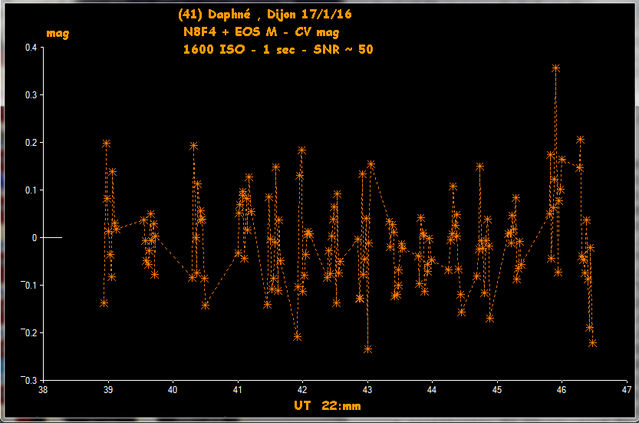Click the 38 tick label on the x-axis

[x=44, y=390]
